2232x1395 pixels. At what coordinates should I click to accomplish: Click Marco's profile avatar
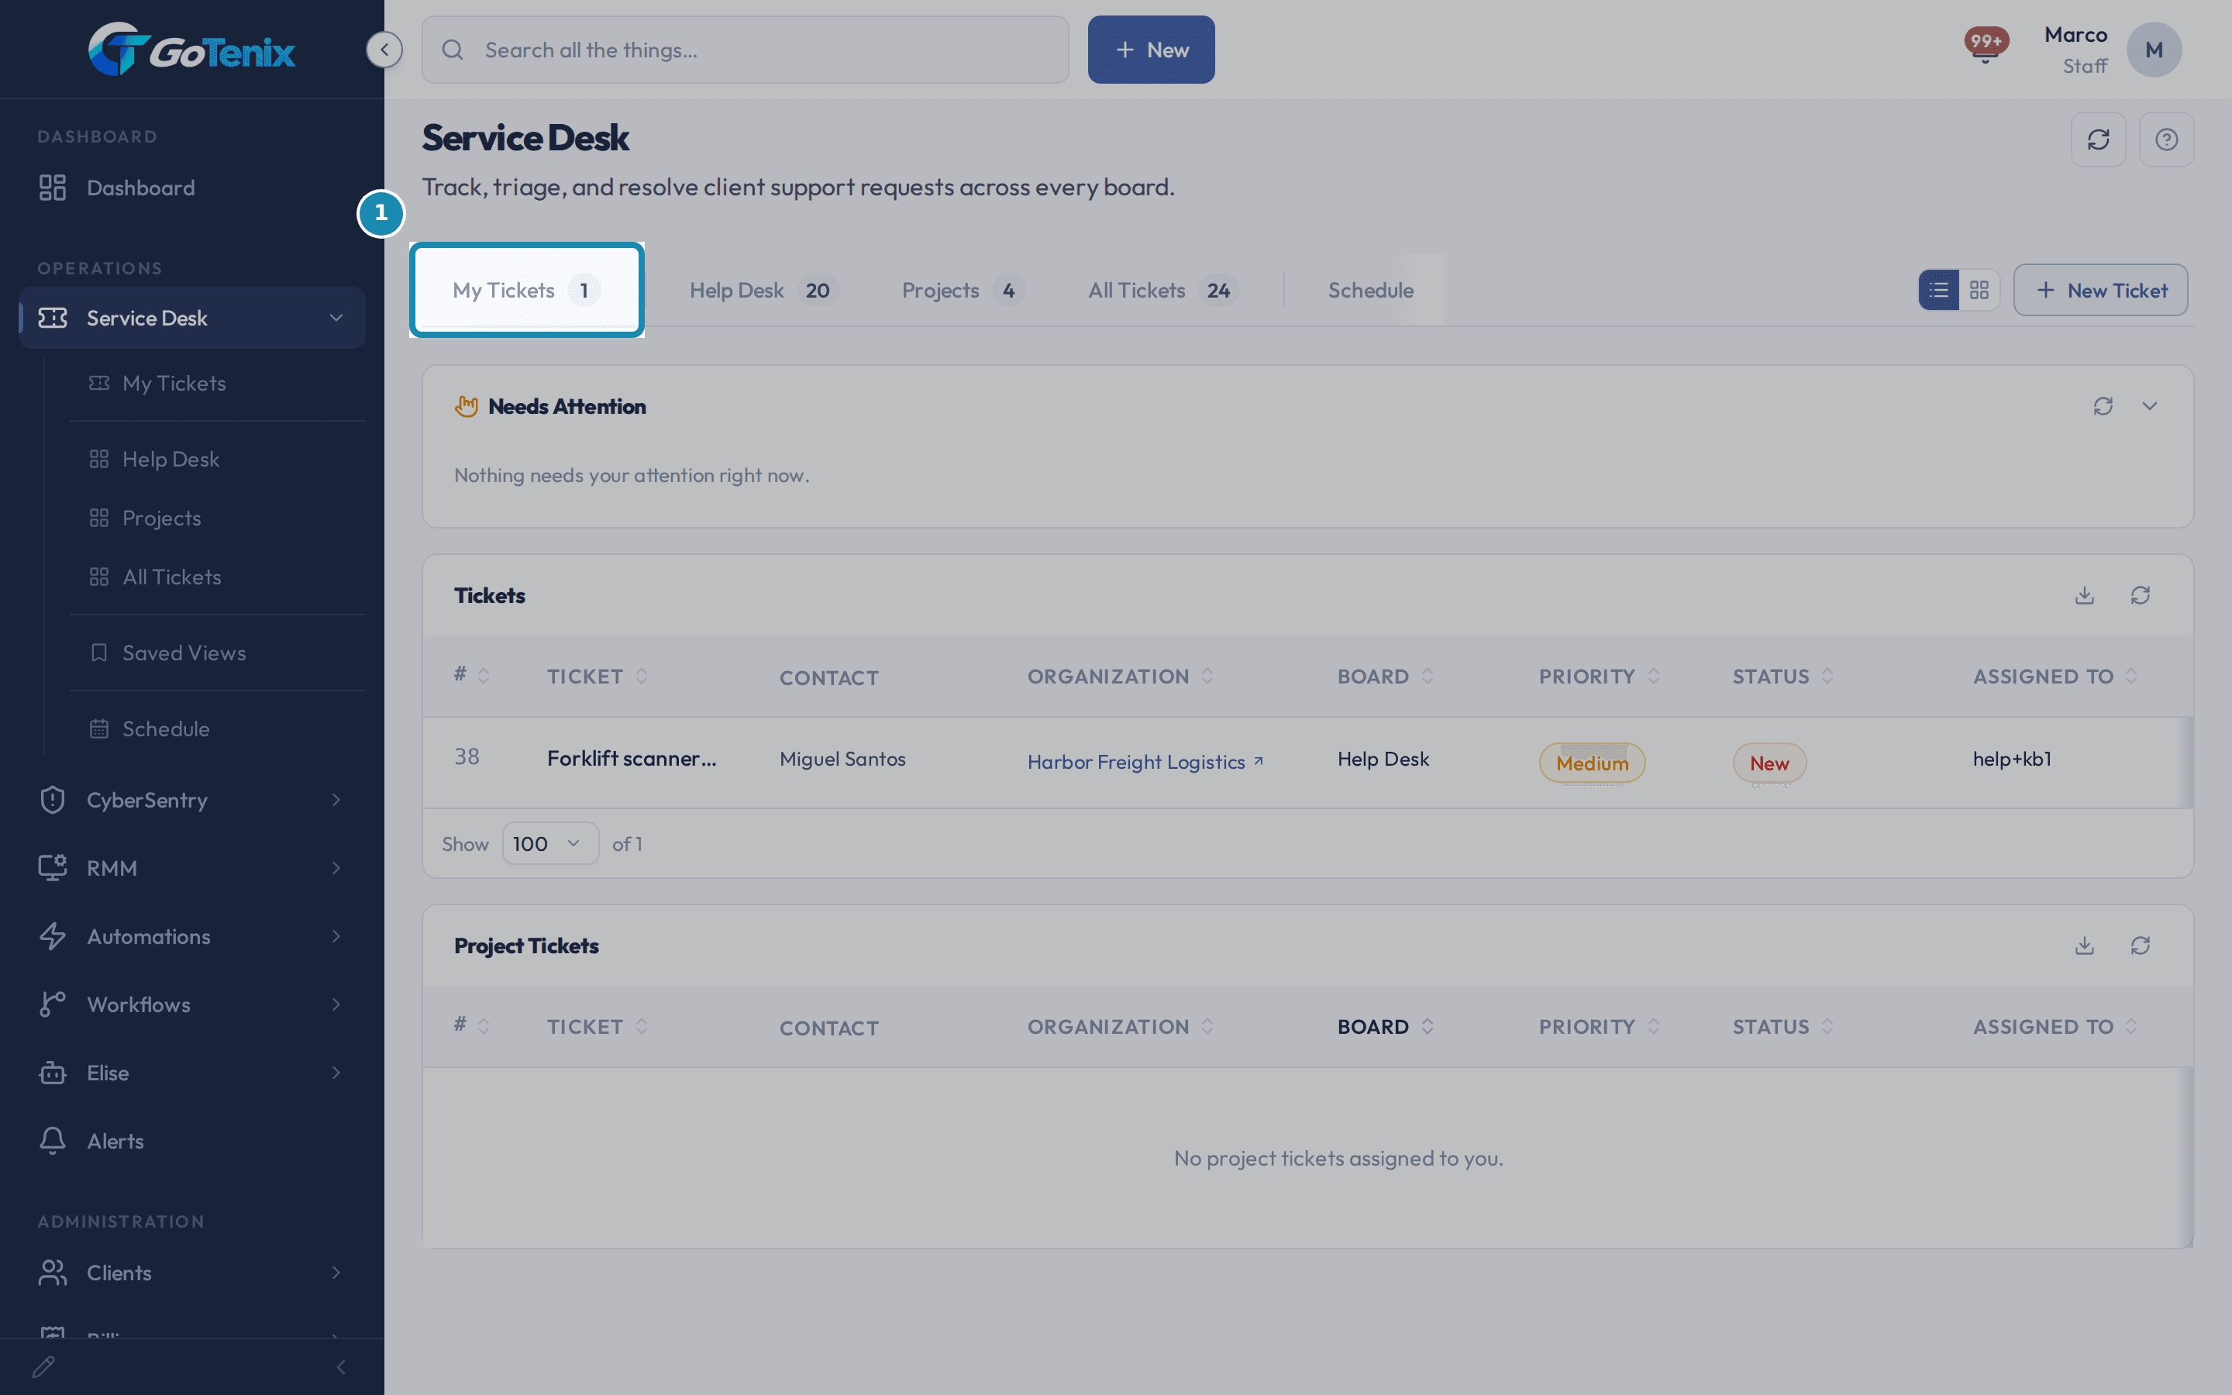pyautogui.click(x=2154, y=50)
